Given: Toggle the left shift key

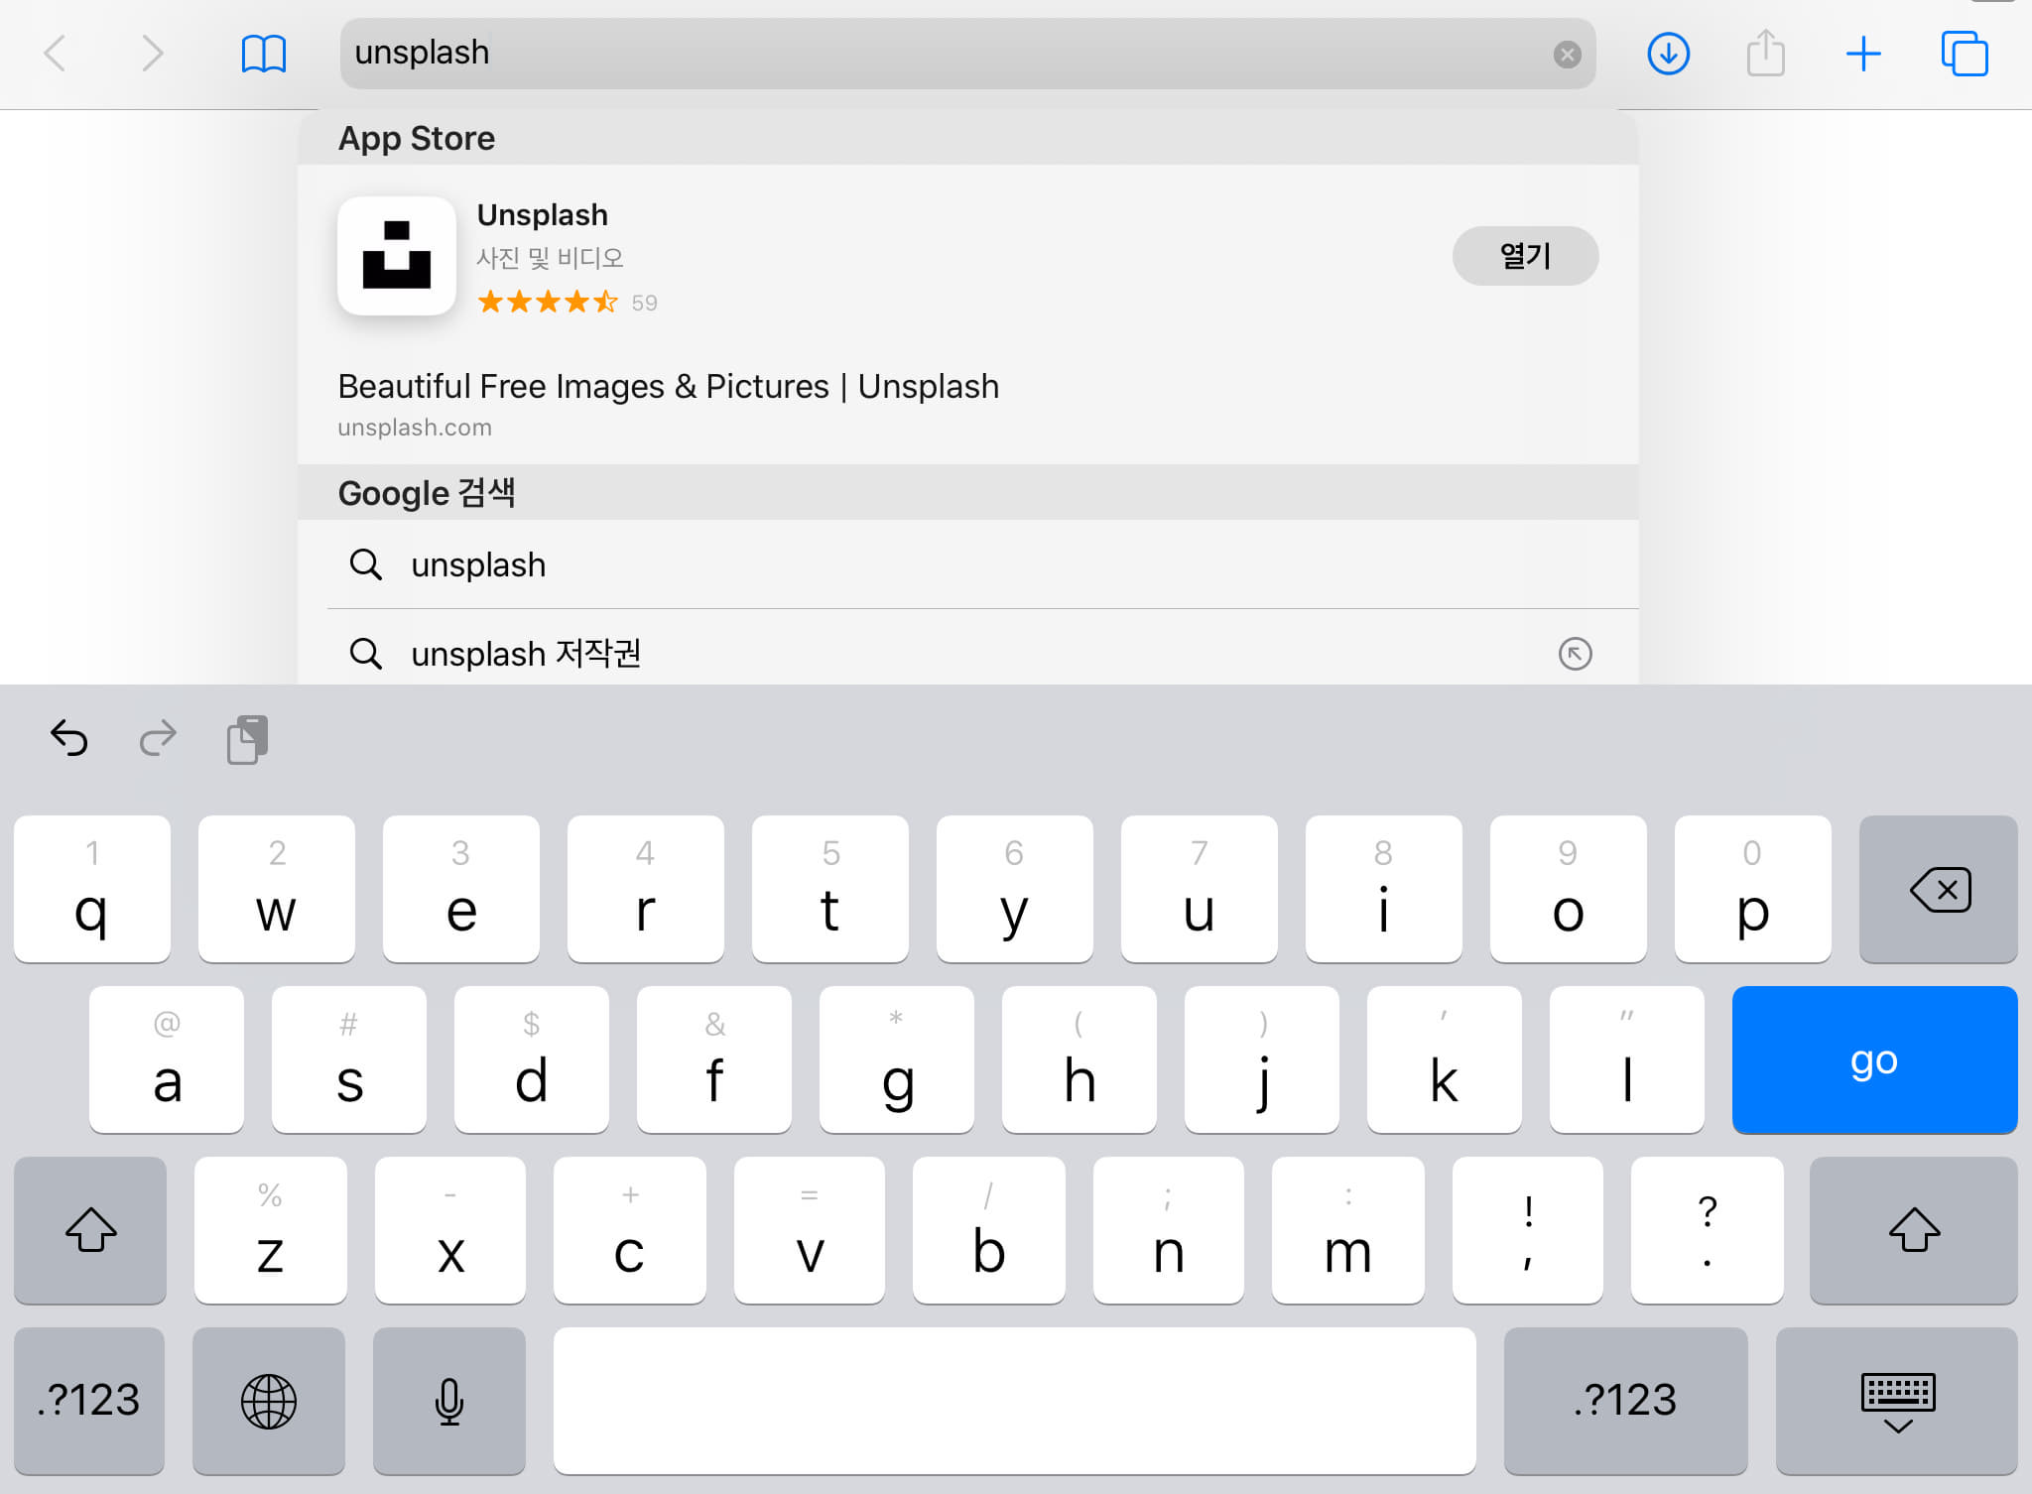Looking at the screenshot, I should click(90, 1230).
